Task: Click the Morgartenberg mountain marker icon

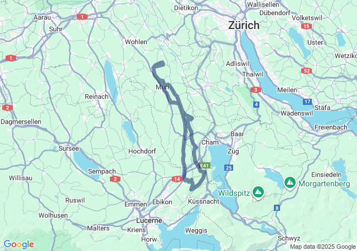Action: click(290, 182)
